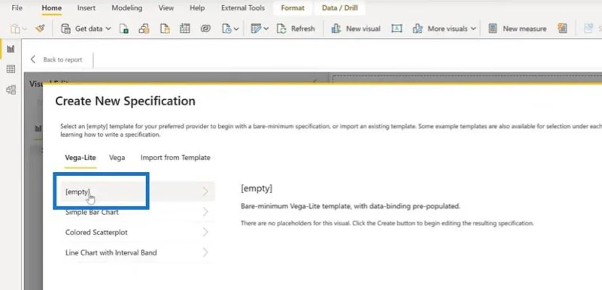This screenshot has height=290, width=602.
Task: Open the Power BI datasets hub icon
Action: pos(144,29)
